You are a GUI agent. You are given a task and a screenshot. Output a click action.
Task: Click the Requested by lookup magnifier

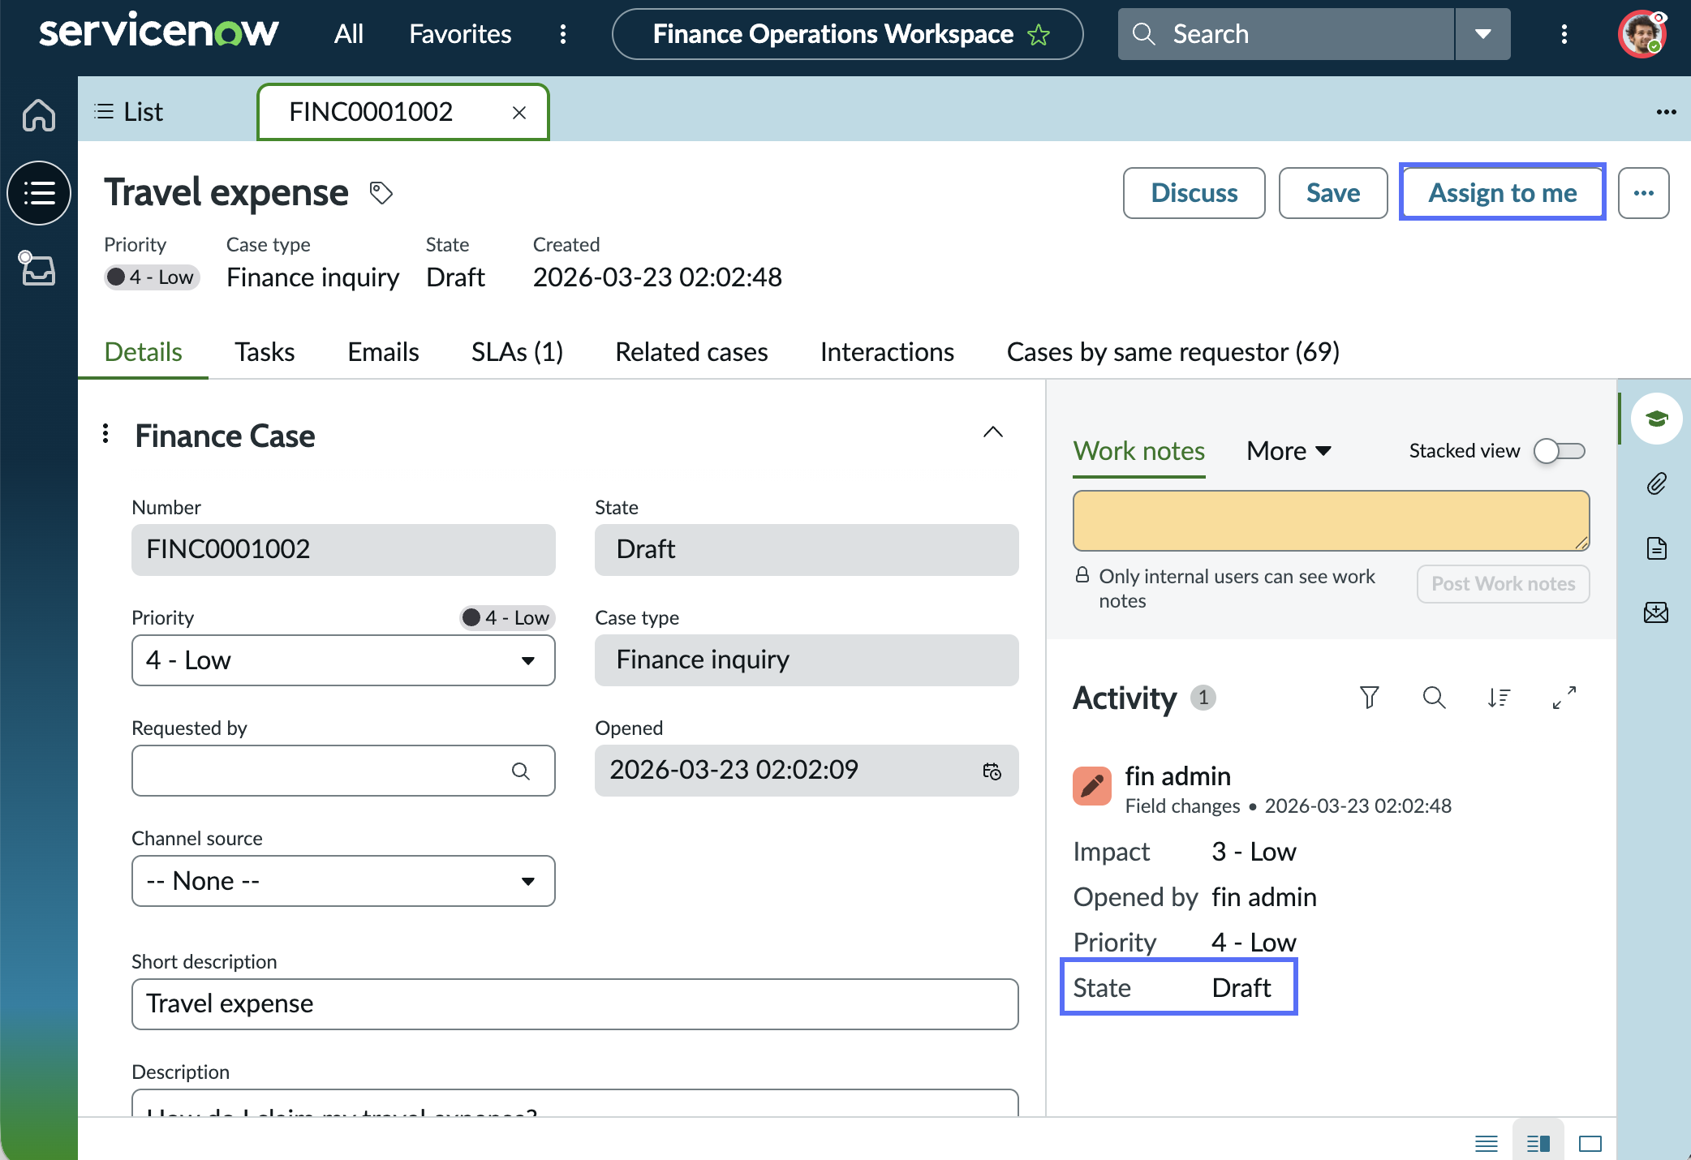tap(521, 771)
